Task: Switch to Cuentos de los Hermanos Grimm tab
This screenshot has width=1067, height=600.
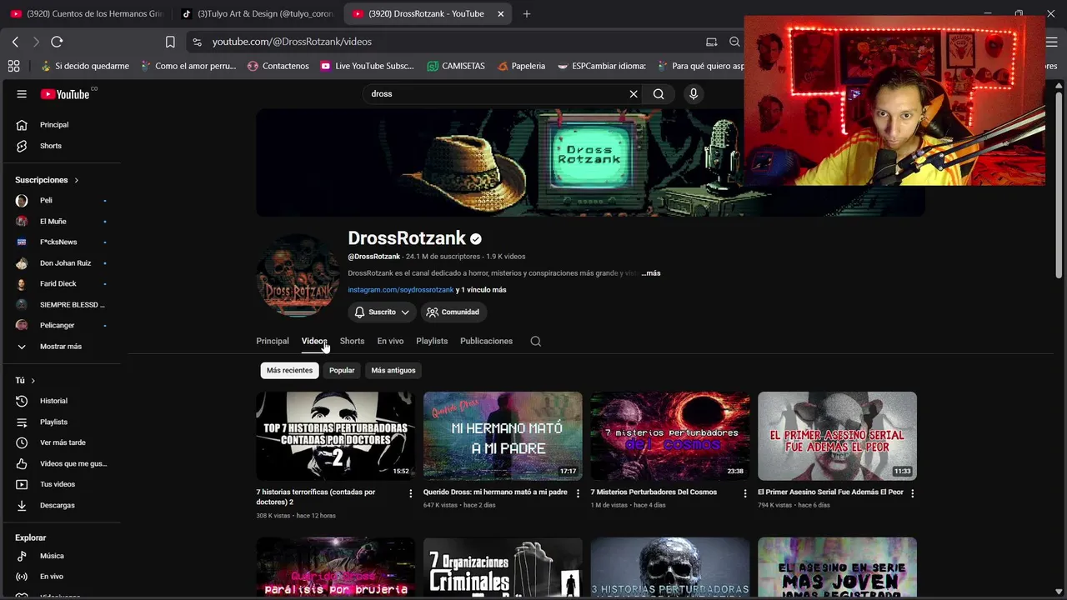Action: (87, 14)
